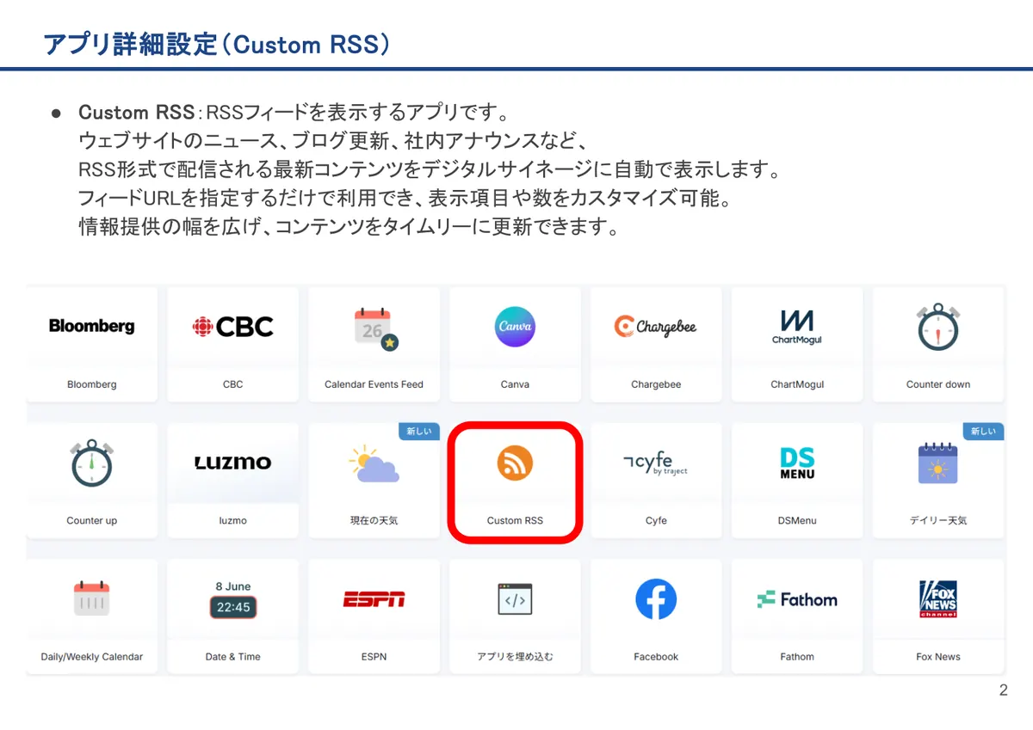Select the Chargebee logo
Screen dimensions: 1033x730
(x=656, y=327)
